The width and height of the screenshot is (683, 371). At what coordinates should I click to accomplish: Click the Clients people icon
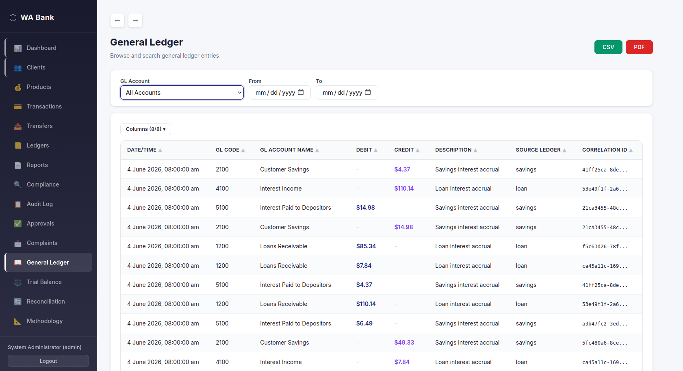pos(18,67)
